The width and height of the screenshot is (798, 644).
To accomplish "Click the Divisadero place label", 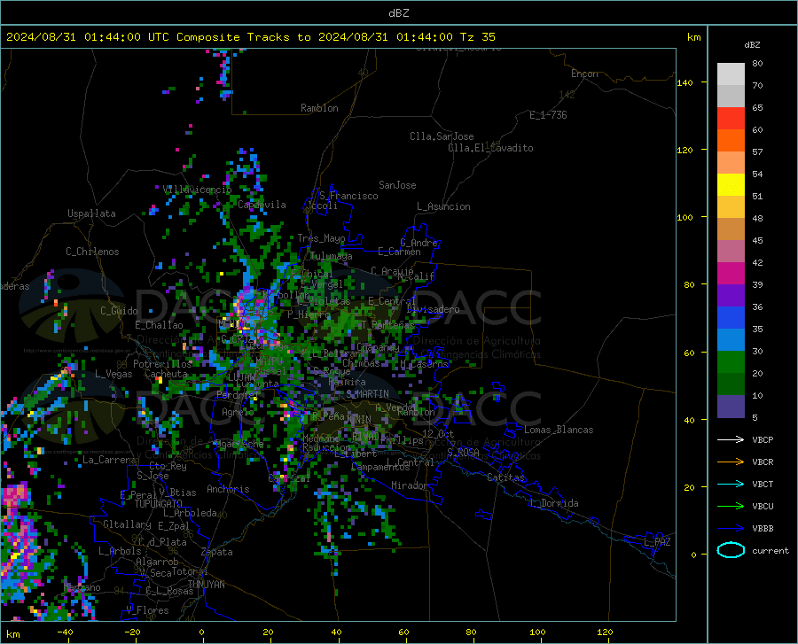I will coord(433,309).
